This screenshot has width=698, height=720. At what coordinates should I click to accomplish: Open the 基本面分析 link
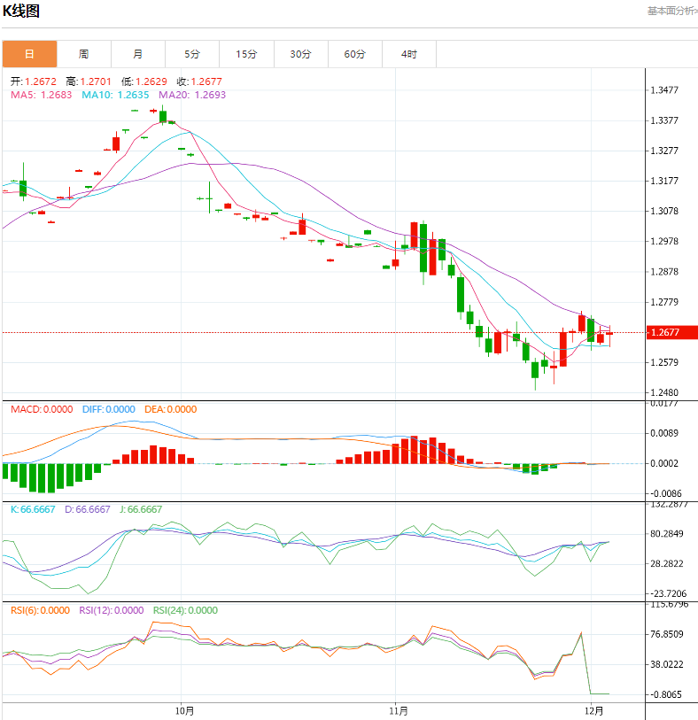[x=672, y=11]
